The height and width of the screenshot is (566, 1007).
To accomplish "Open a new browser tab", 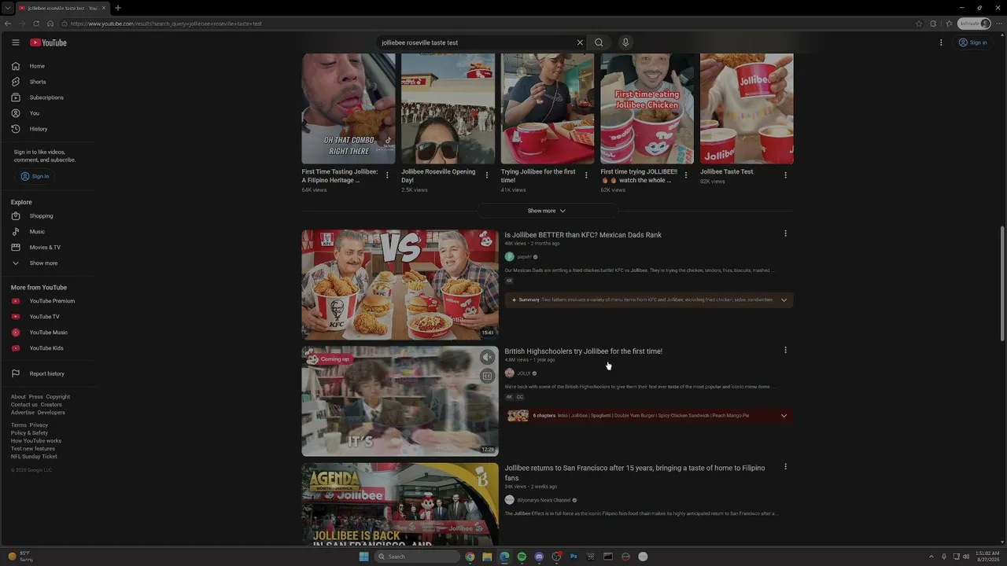I will pyautogui.click(x=118, y=8).
